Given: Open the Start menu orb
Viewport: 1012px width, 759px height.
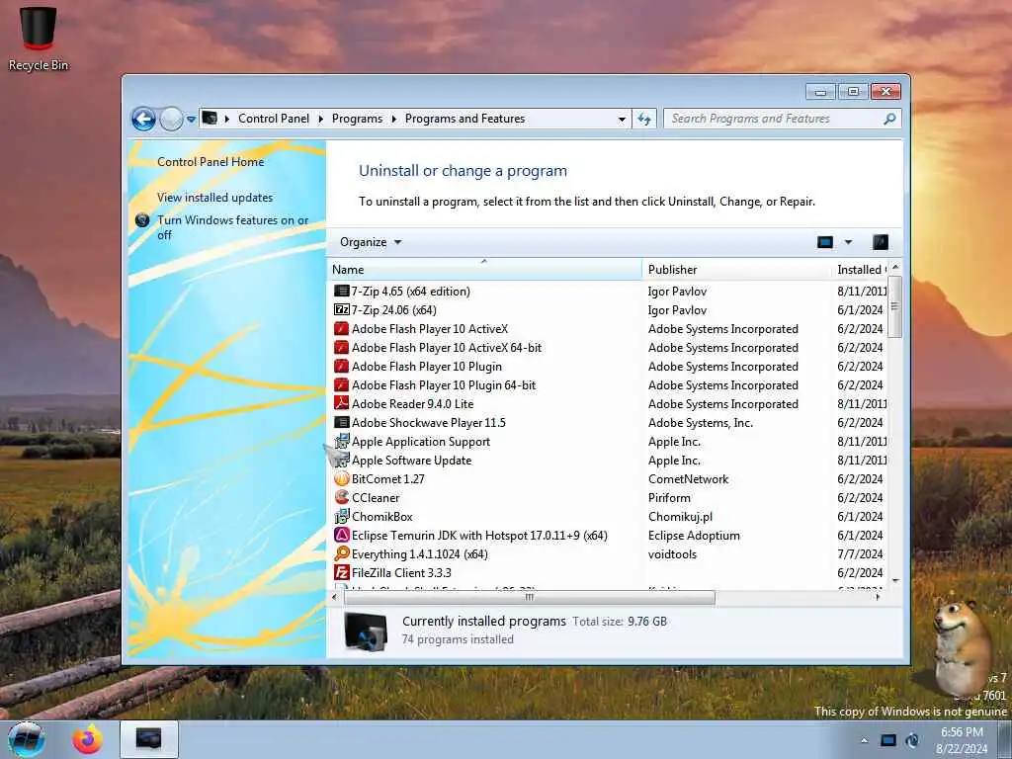Looking at the screenshot, I should click(x=27, y=739).
